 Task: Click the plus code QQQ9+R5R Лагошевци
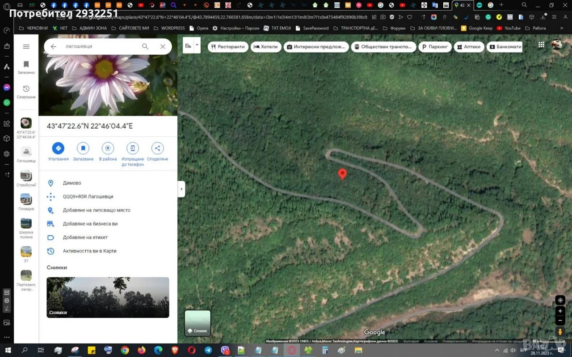click(x=88, y=196)
